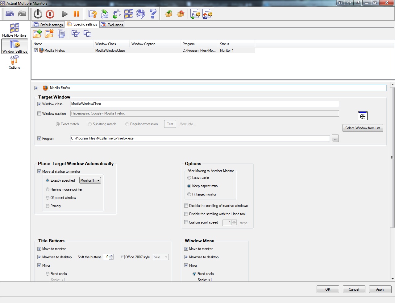Image resolution: width=395 pixels, height=303 pixels.
Task: Enable Disable scrolling of inactive windows
Action: pos(186,206)
